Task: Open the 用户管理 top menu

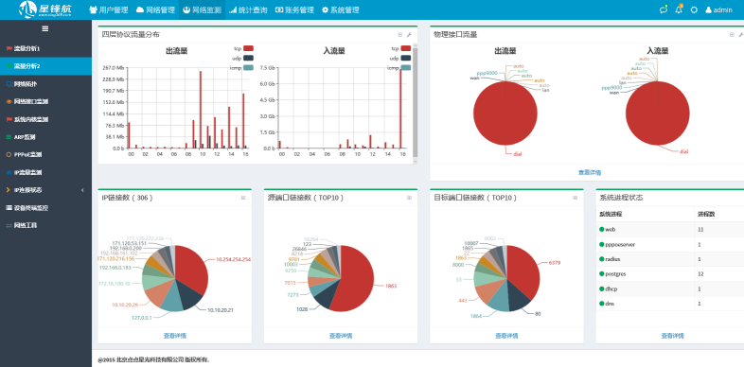Action: pos(109,10)
